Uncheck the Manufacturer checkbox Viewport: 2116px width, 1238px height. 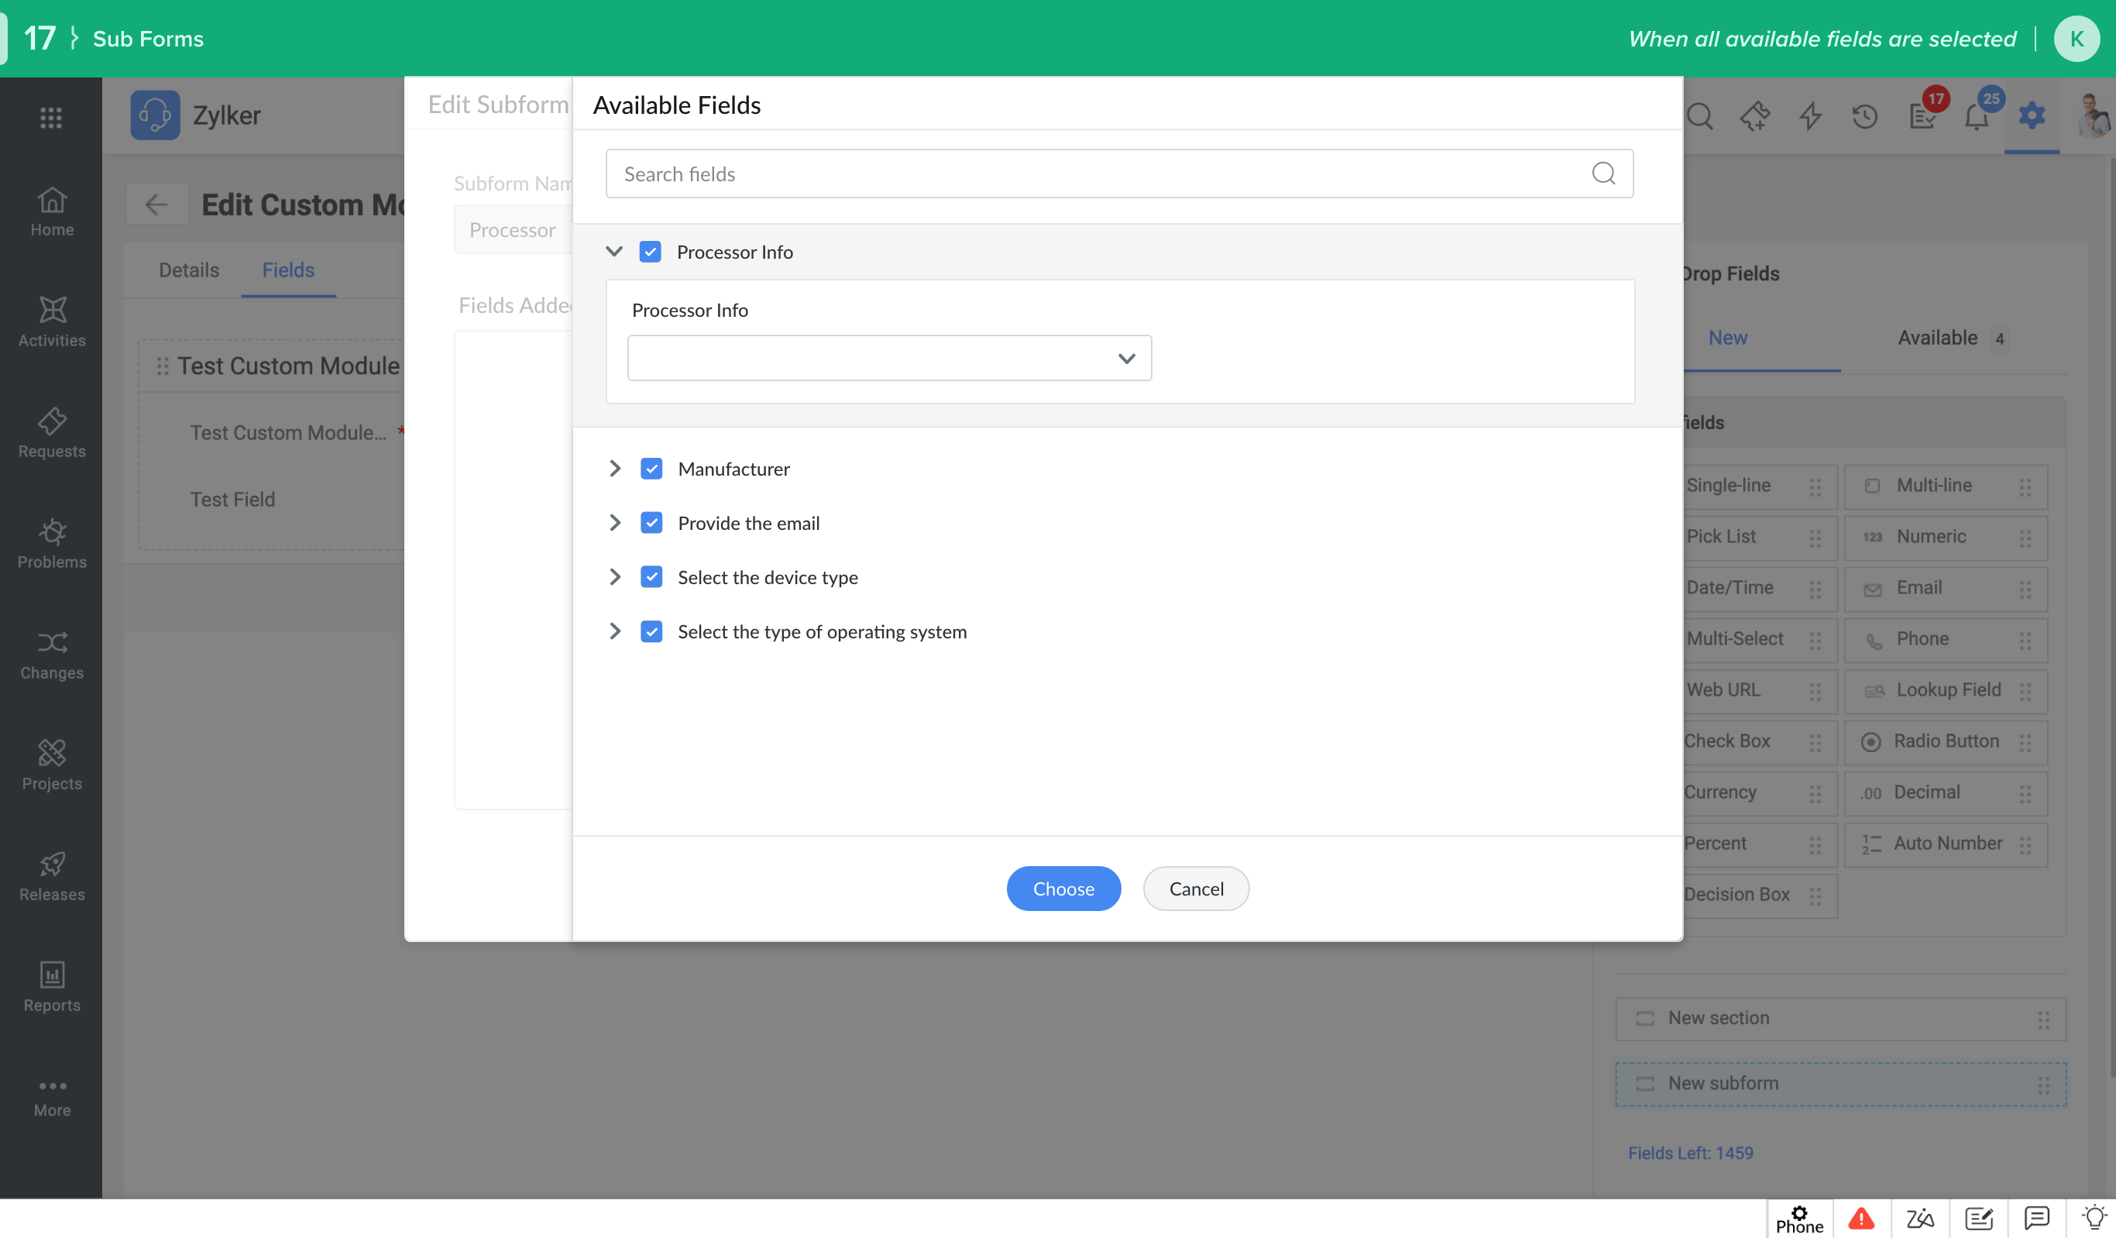pos(651,469)
